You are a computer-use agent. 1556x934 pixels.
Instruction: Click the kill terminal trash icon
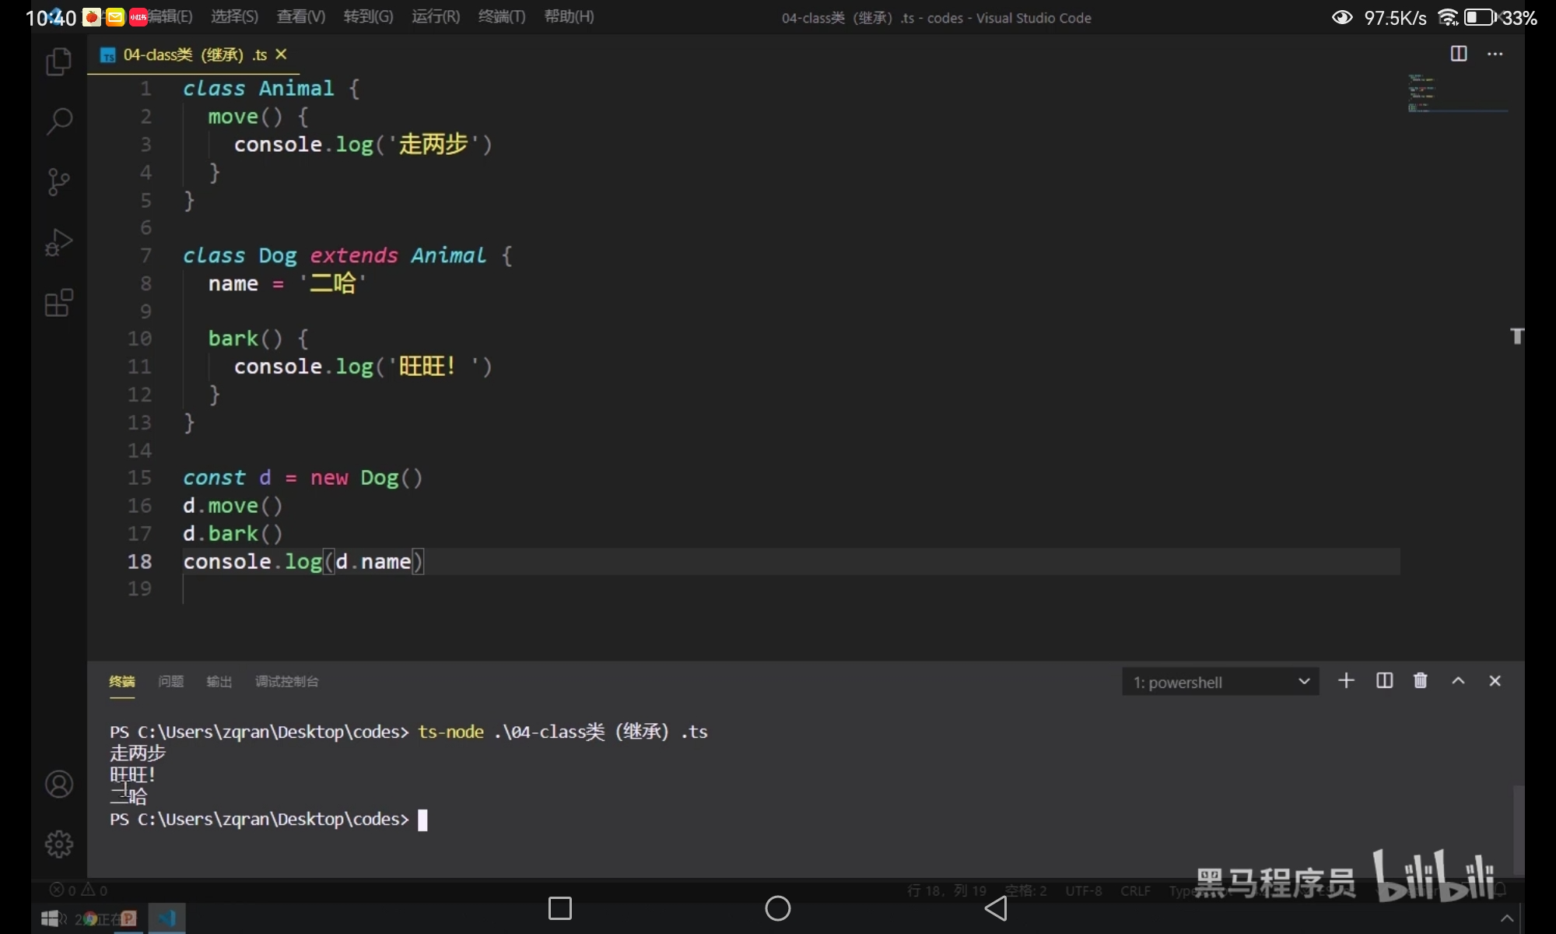click(x=1420, y=681)
